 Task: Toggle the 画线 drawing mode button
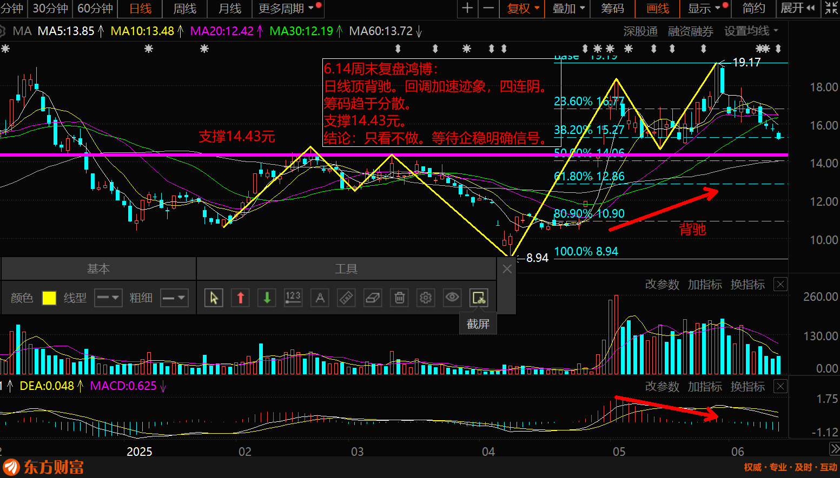point(658,9)
